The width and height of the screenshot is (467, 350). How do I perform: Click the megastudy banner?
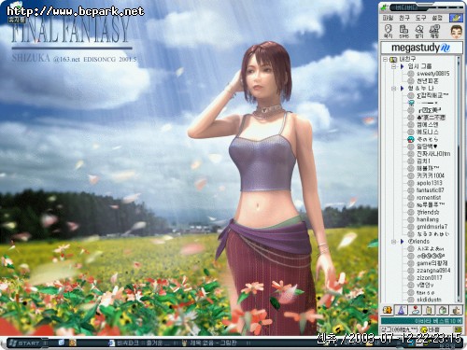(x=421, y=48)
